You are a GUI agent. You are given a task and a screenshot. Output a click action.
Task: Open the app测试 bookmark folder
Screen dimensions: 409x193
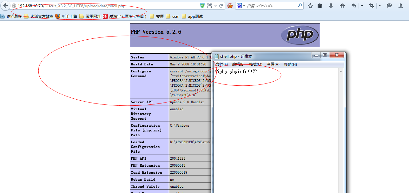(x=192, y=17)
